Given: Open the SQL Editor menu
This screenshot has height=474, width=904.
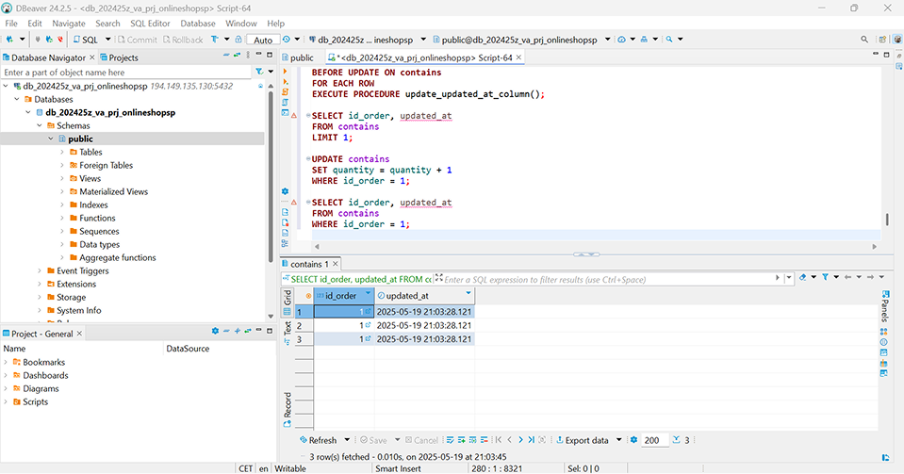Looking at the screenshot, I should point(150,23).
